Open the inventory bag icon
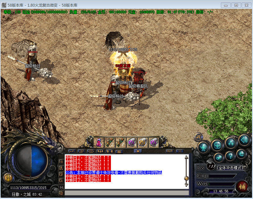The image size is (253, 199). click(x=217, y=145)
